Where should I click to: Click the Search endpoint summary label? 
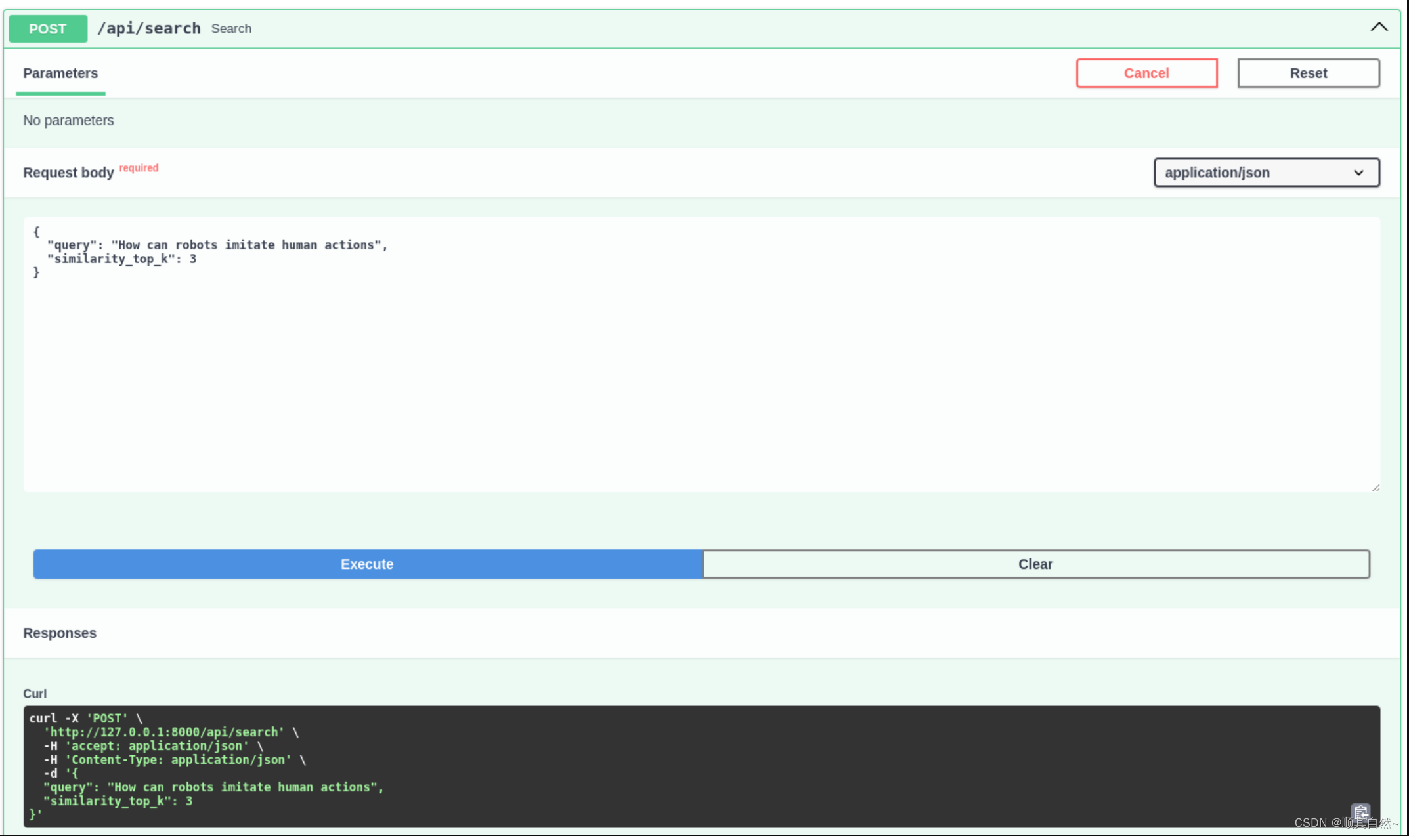(231, 28)
